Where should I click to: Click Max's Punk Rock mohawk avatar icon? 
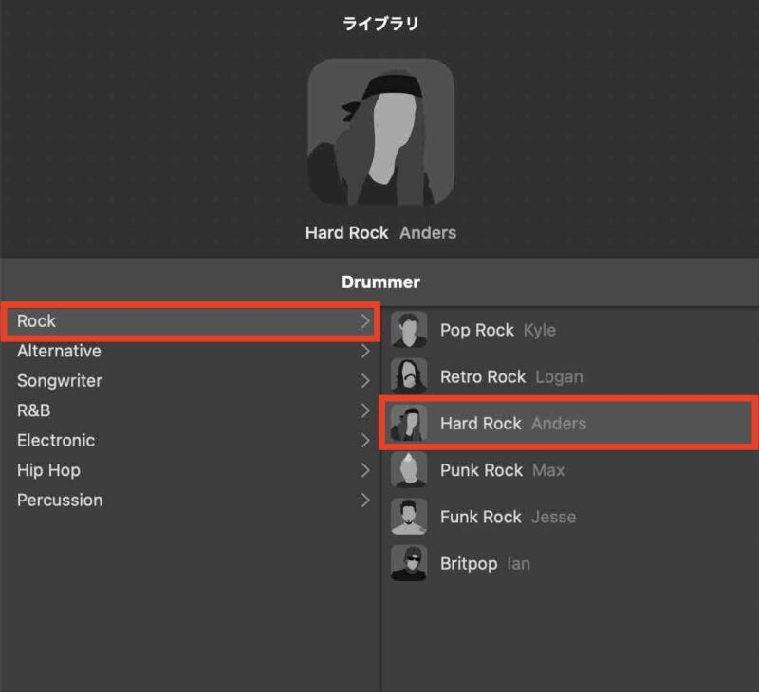coord(409,469)
